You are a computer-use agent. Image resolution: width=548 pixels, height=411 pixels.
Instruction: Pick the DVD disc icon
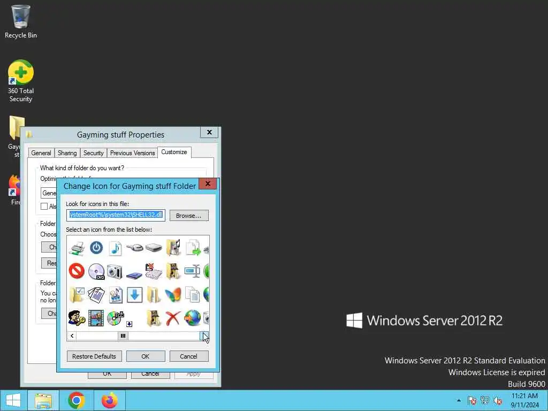(96, 271)
